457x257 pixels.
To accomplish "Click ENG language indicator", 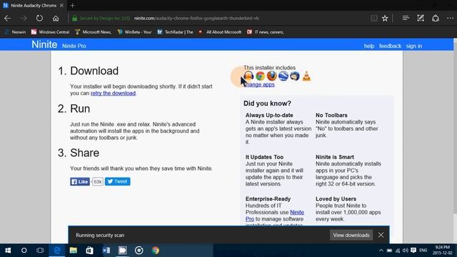I will [x=423, y=251].
